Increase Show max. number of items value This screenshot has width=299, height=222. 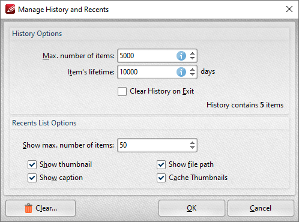pyautogui.click(x=192, y=143)
